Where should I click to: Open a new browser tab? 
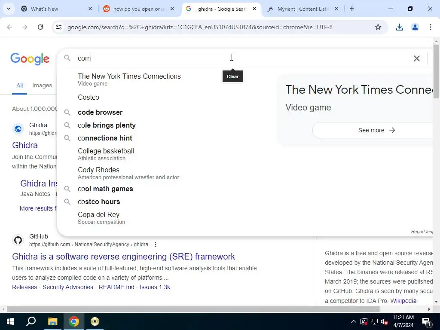click(x=352, y=9)
